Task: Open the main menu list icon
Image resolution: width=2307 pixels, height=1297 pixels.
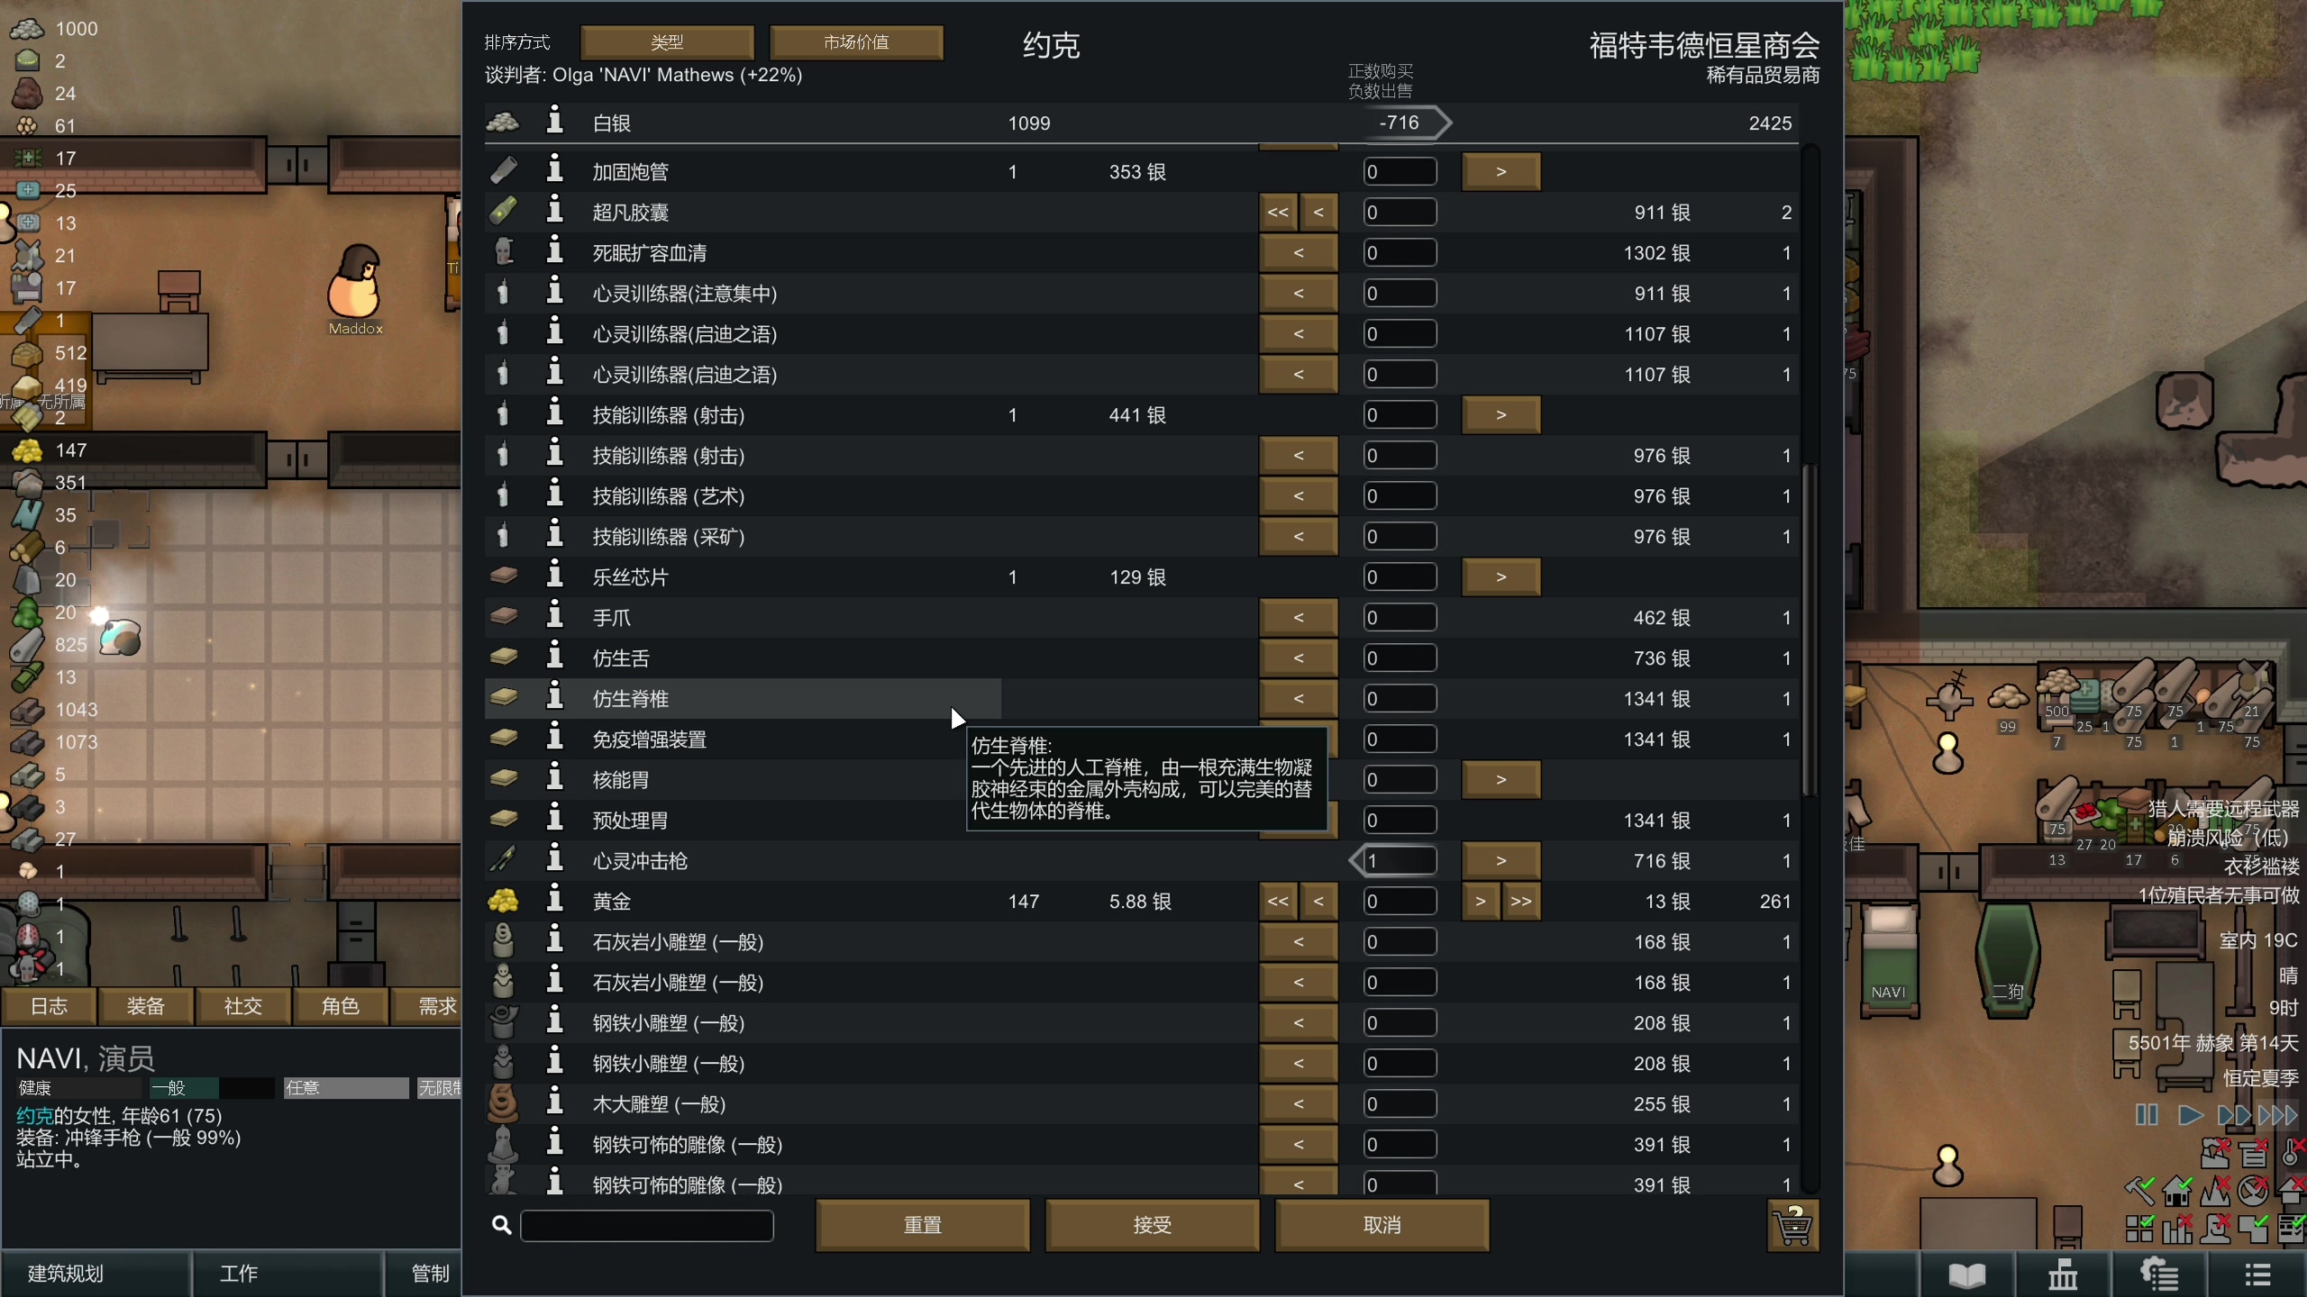Action: click(x=2257, y=1274)
